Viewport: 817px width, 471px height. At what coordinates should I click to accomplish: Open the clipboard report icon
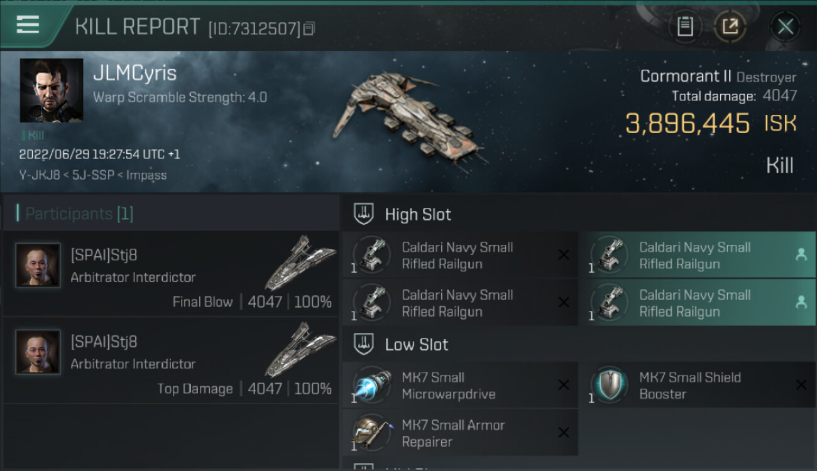pyautogui.click(x=684, y=26)
